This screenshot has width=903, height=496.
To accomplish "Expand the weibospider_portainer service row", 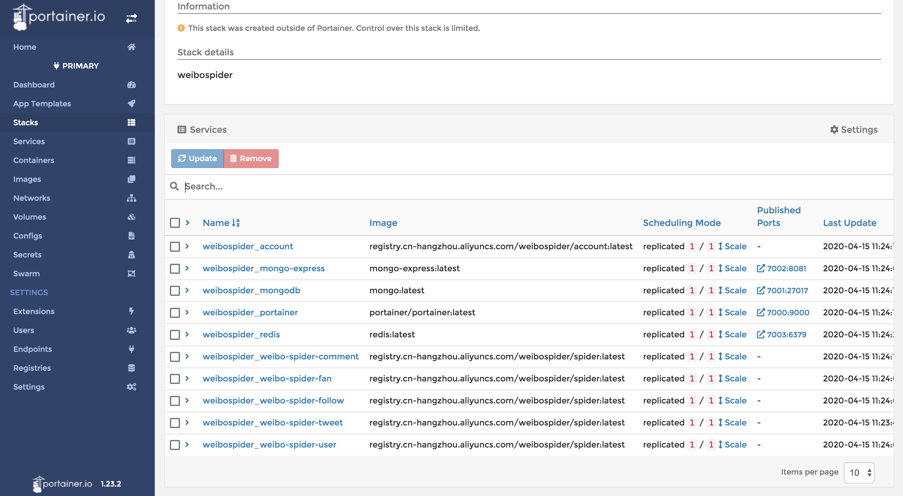I will coord(187,312).
